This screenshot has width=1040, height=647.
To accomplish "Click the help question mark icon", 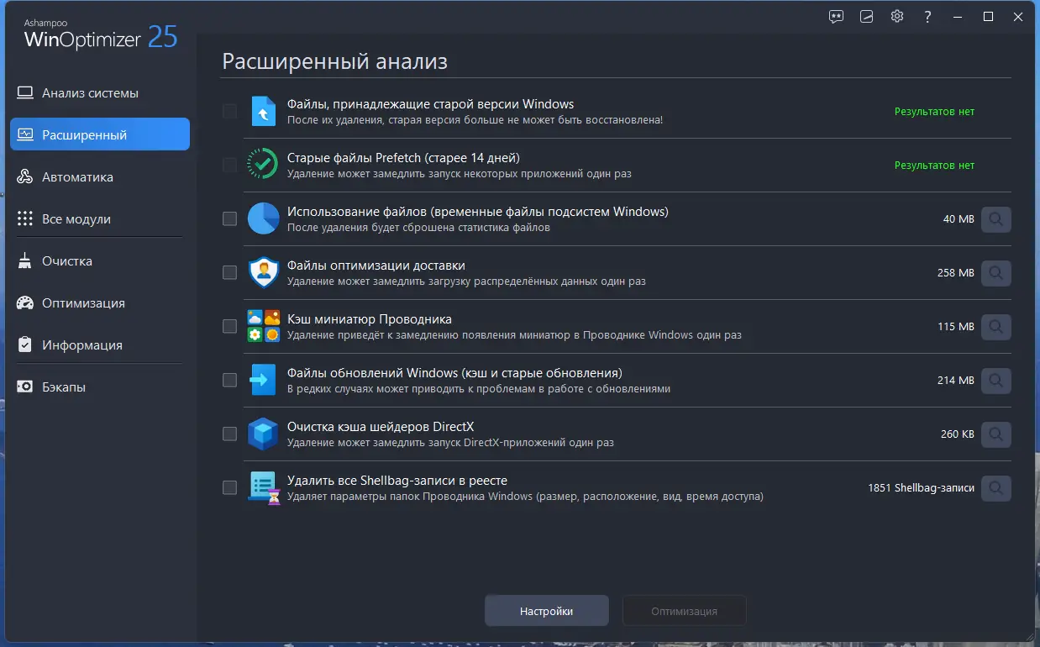I will tap(927, 16).
